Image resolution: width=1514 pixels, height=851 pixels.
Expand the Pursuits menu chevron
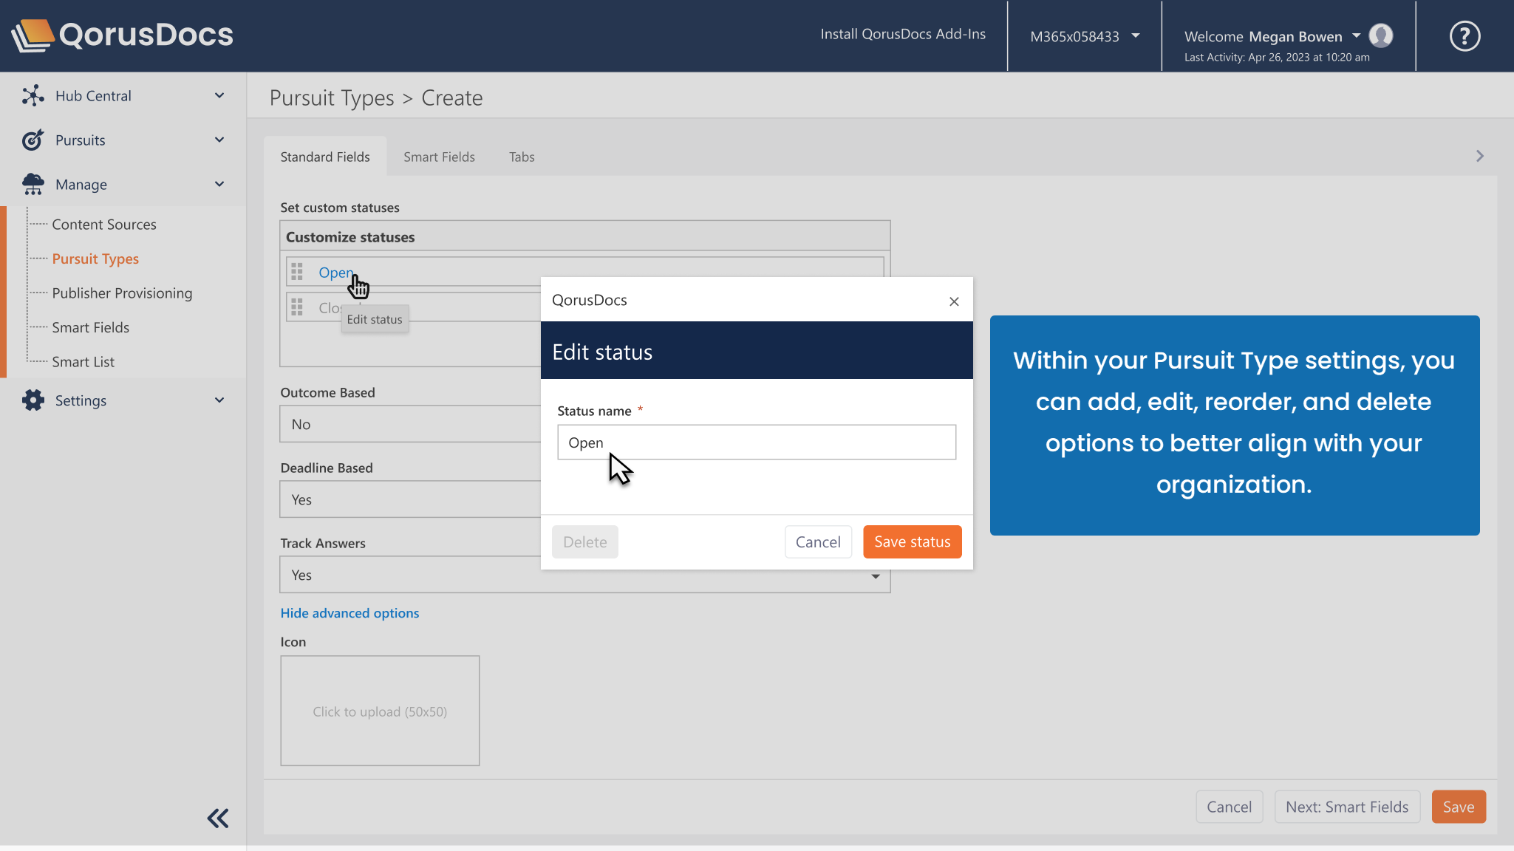coord(219,140)
